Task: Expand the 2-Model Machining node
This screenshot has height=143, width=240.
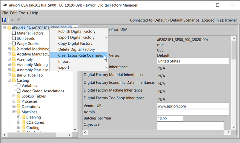Action: point(9,49)
